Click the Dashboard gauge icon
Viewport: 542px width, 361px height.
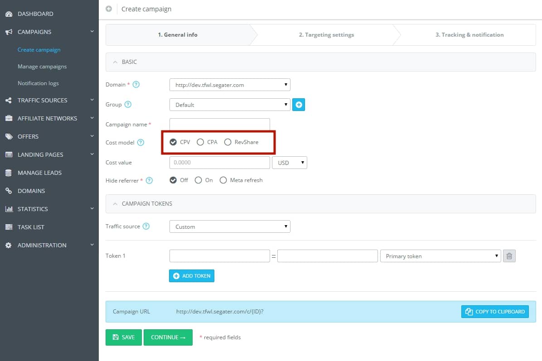9,14
